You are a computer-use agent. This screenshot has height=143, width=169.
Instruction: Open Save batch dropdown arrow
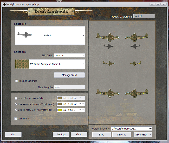pos(151,135)
